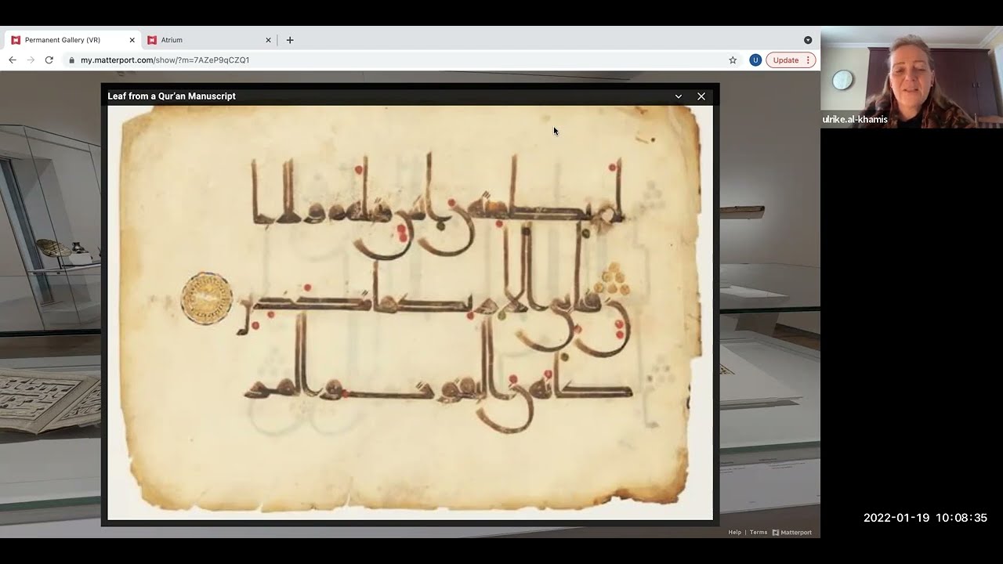Click the ulrike.al-khamis video feed

pos(911,77)
